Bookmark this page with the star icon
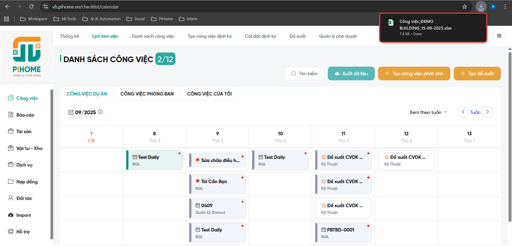 coord(464,7)
